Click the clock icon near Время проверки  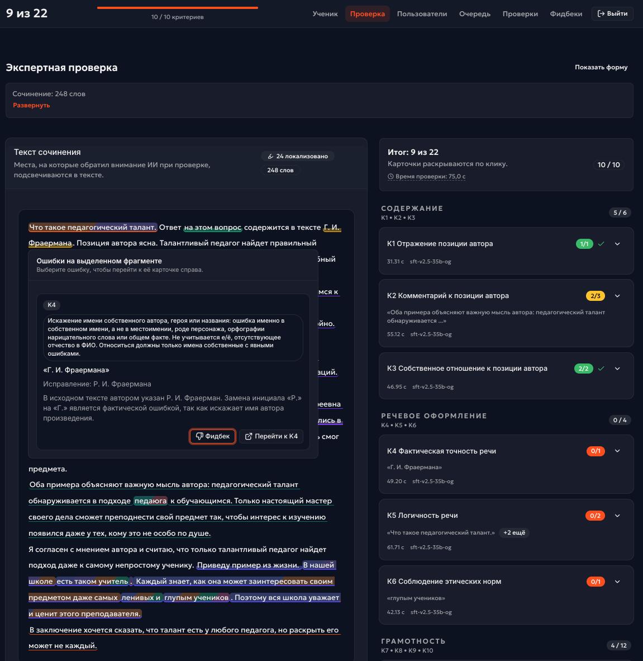coord(390,176)
